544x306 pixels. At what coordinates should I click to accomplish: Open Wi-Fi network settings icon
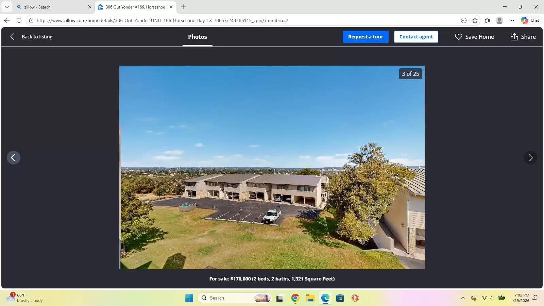tap(484, 298)
